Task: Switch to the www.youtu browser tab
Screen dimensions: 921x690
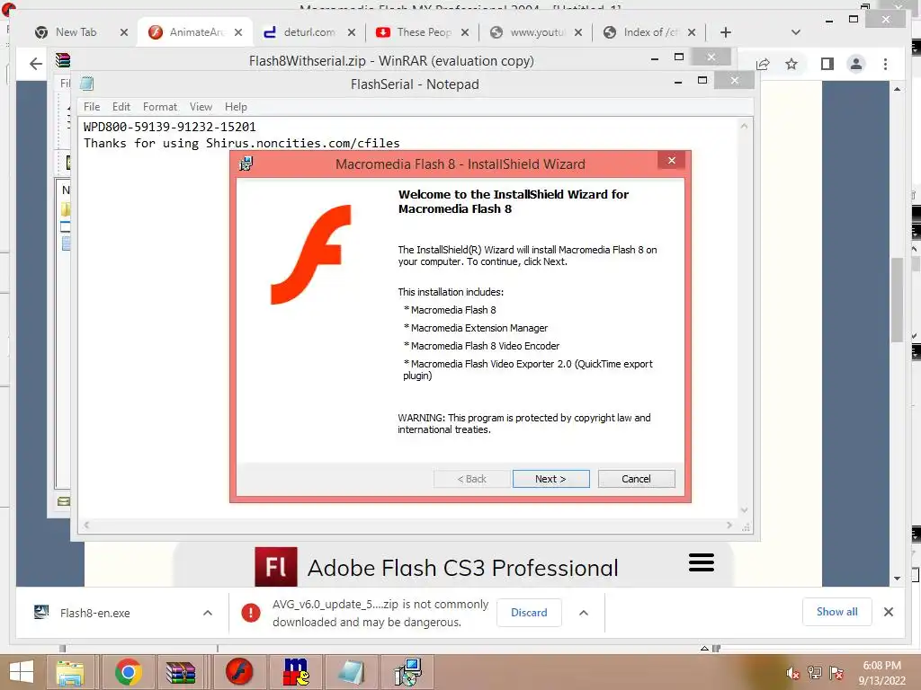Action: (x=537, y=32)
